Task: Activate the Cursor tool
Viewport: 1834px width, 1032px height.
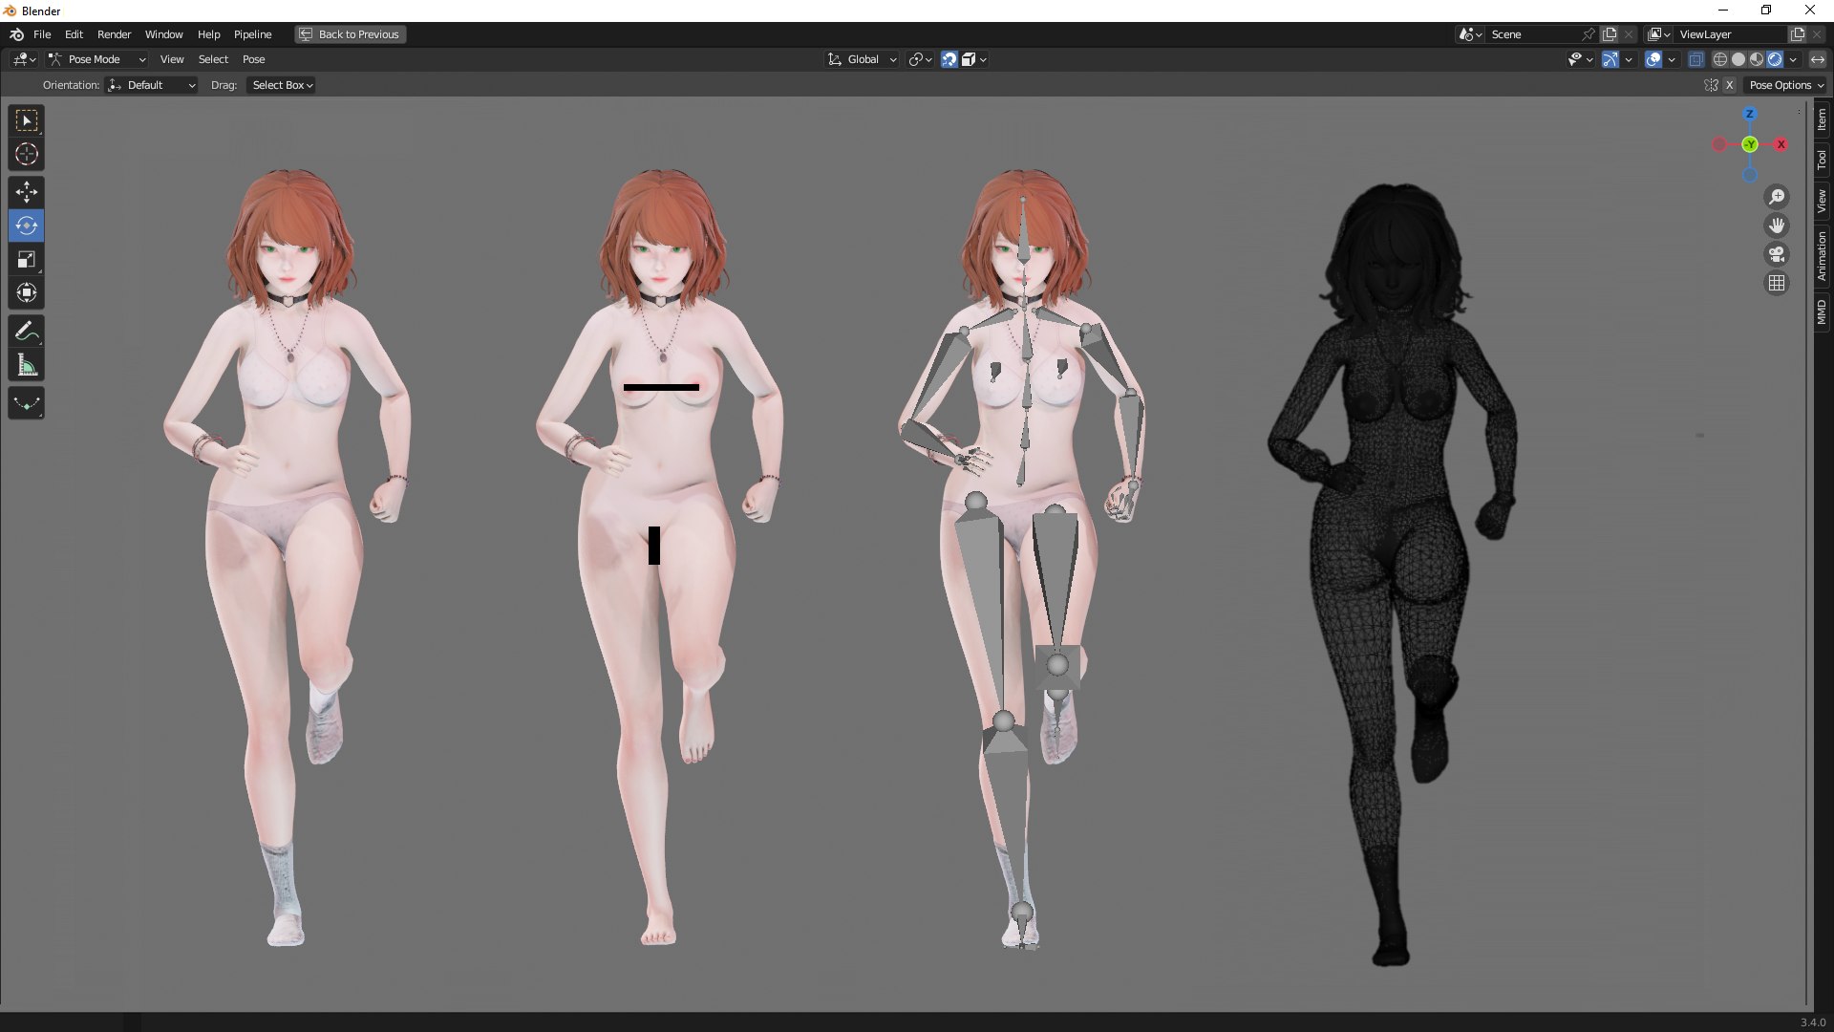Action: click(27, 154)
